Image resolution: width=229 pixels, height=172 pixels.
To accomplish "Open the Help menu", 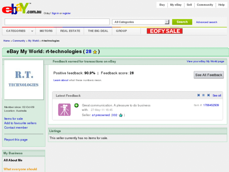I will click(x=221, y=5).
